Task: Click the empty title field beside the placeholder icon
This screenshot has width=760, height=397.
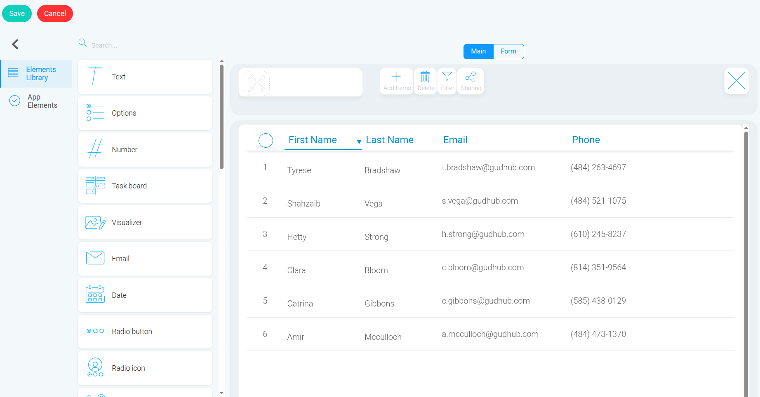Action: [316, 82]
